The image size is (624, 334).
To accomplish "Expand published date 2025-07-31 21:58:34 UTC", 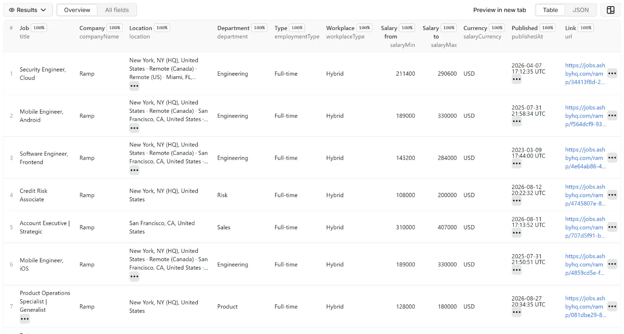I will pos(516,121).
